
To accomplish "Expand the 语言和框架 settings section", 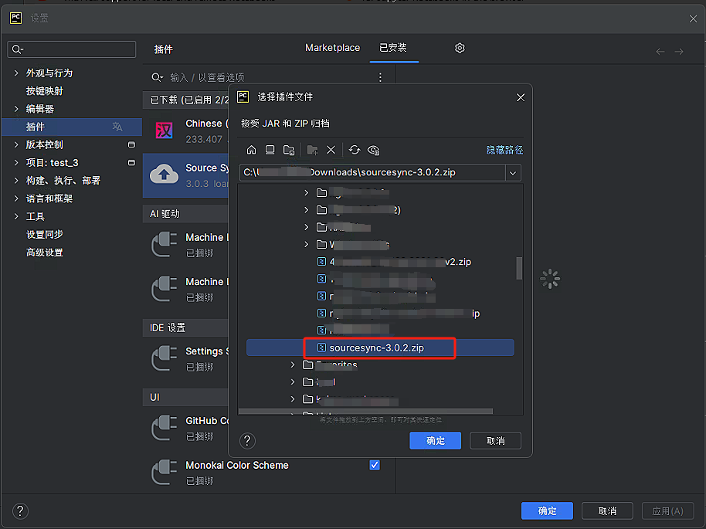I will pos(16,198).
